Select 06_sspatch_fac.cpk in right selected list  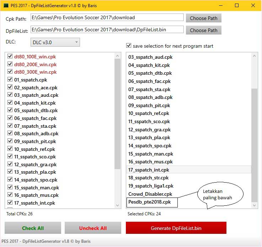(189, 81)
